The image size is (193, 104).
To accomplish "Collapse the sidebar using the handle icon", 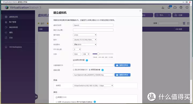I will (36, 97).
